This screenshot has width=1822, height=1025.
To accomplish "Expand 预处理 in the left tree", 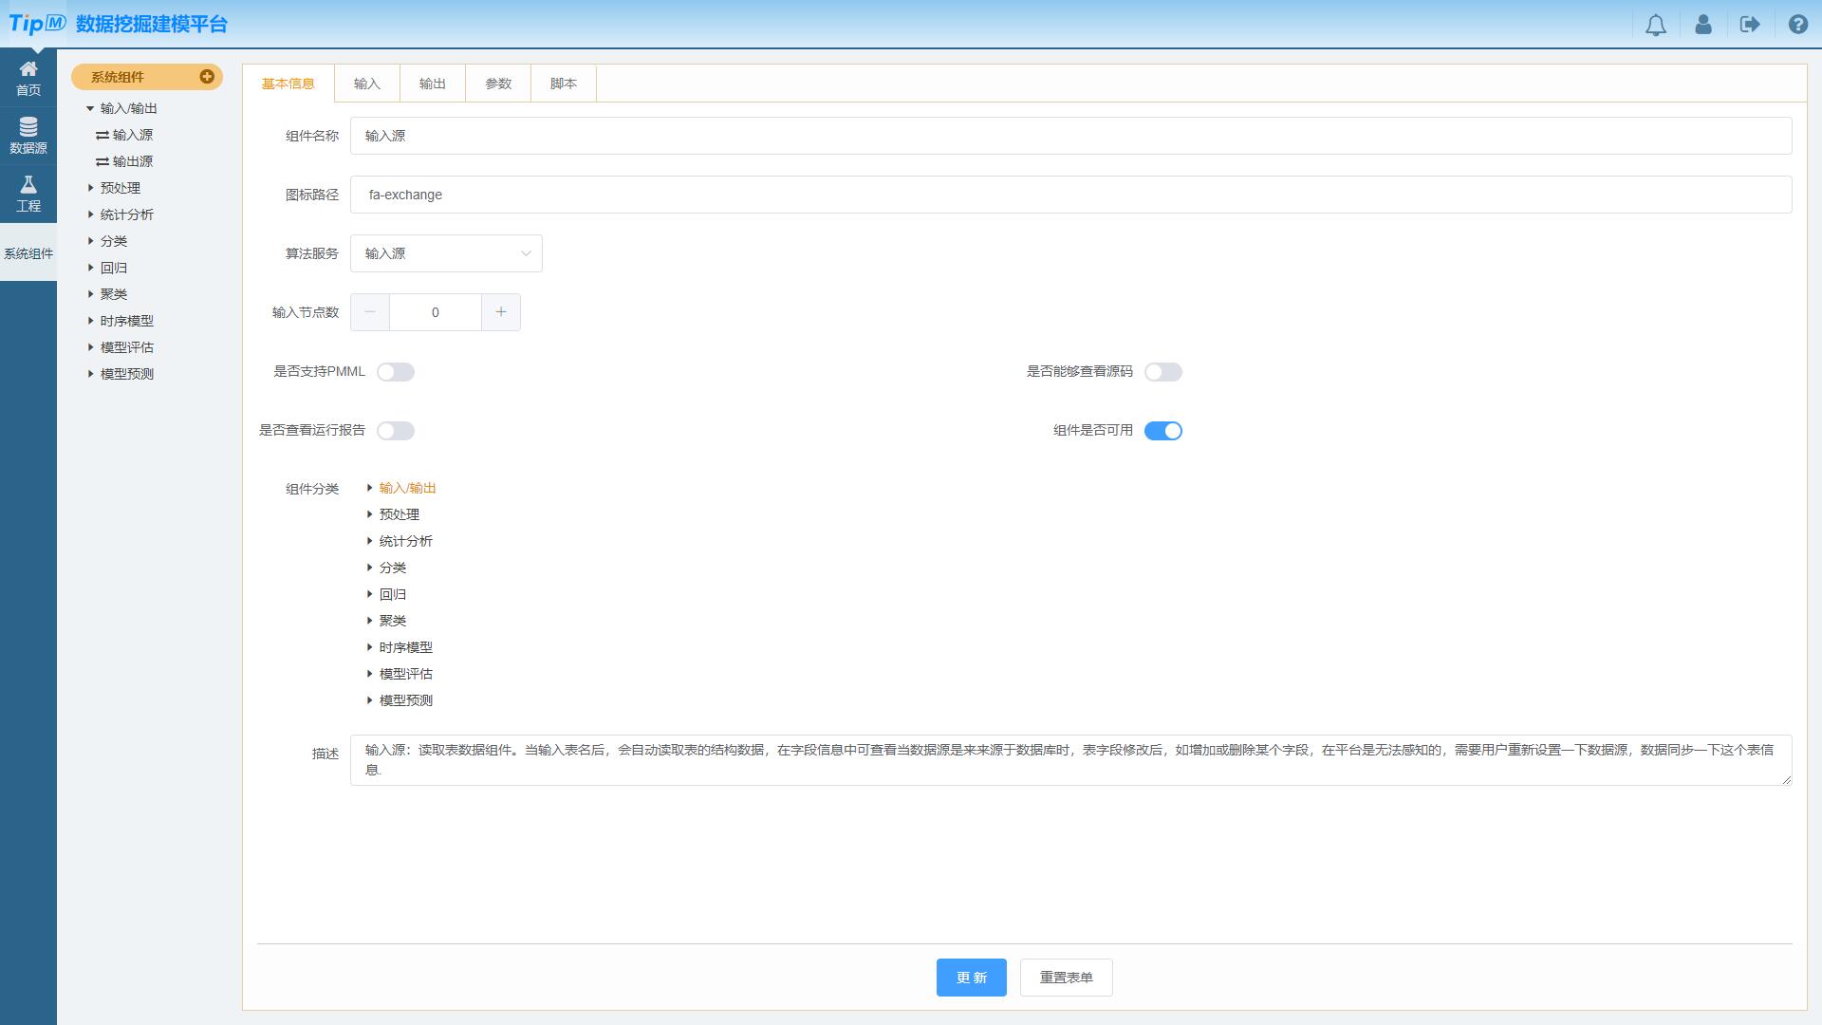I will [90, 188].
